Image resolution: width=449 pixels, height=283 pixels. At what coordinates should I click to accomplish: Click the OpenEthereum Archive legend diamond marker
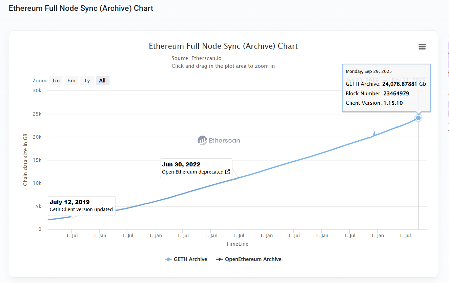pyautogui.click(x=220, y=259)
